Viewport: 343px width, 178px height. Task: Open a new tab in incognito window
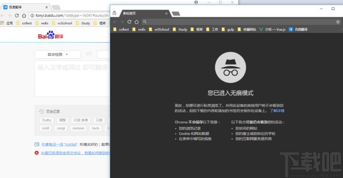click(x=176, y=14)
